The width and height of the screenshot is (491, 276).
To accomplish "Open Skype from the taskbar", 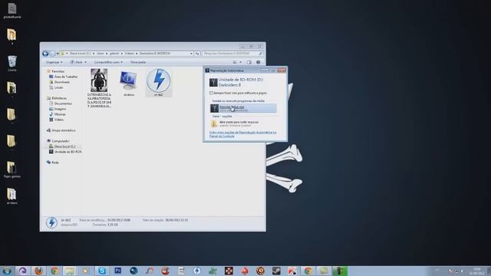I will tap(102, 271).
